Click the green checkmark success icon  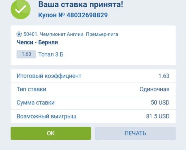21,9
